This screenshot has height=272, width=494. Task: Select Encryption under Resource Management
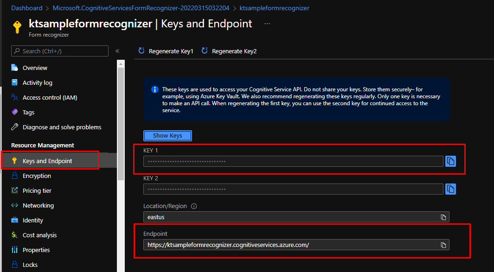point(37,176)
